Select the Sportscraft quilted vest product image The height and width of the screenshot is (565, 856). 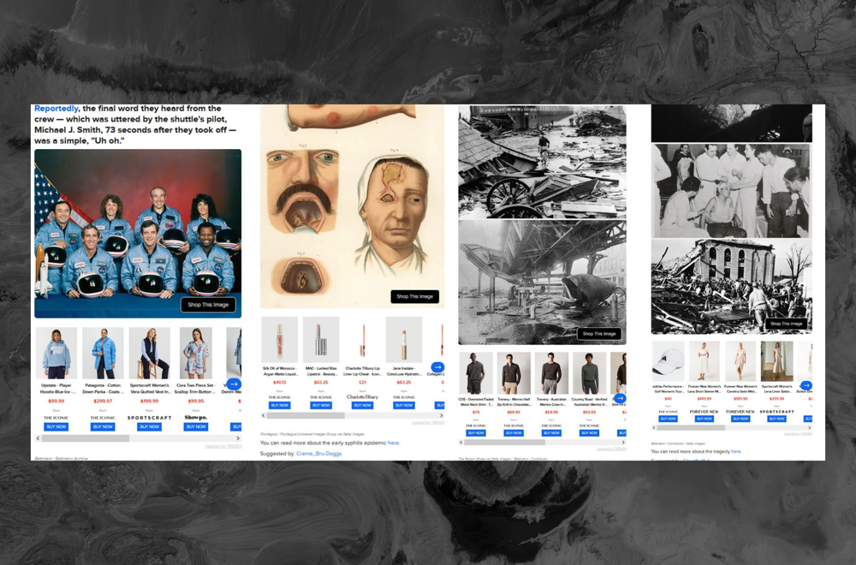149,354
